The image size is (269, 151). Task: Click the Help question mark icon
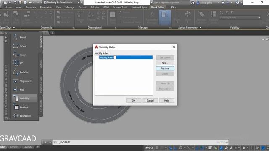[237, 3]
